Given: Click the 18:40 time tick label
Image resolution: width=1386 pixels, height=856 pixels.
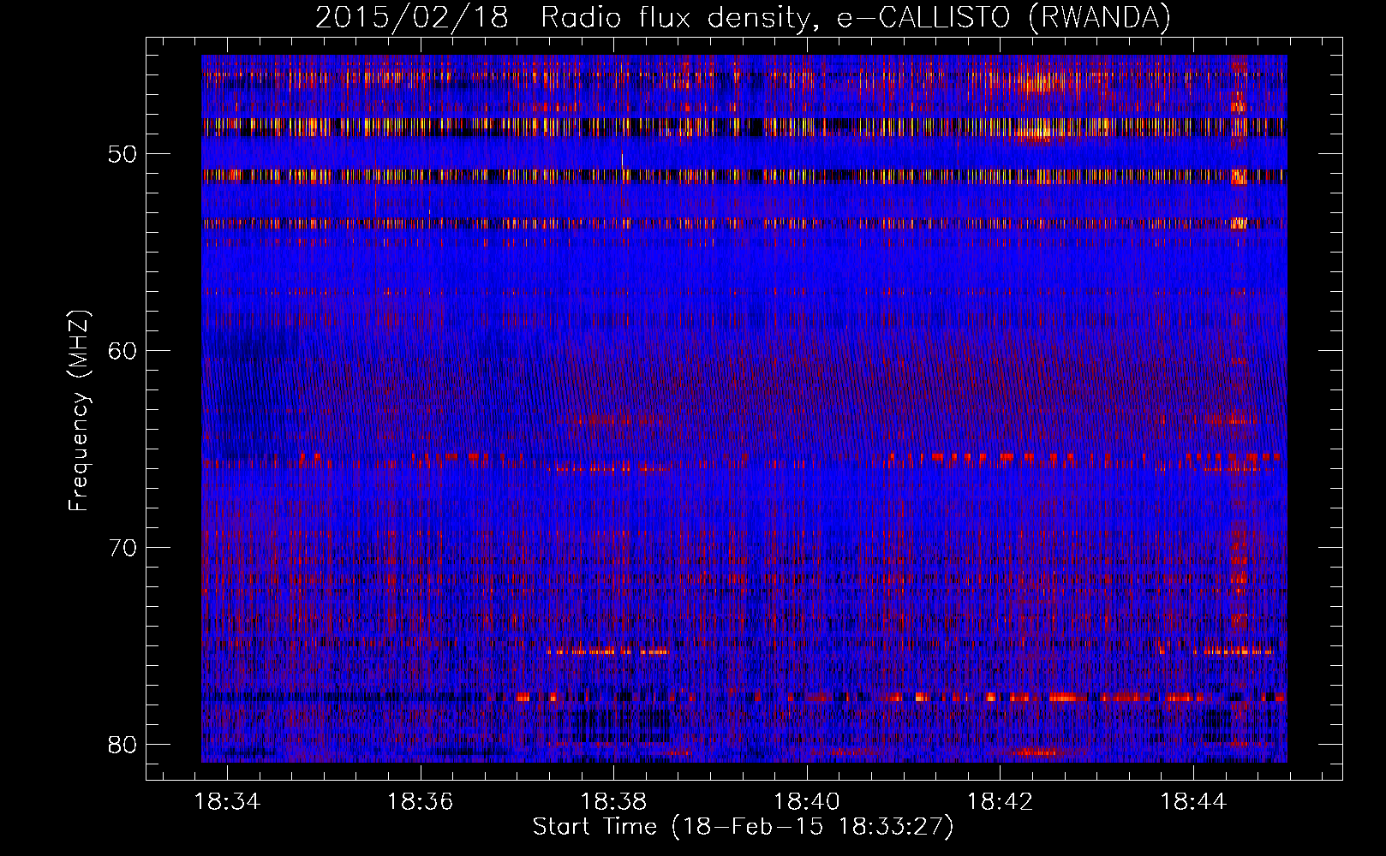Looking at the screenshot, I should tap(806, 802).
